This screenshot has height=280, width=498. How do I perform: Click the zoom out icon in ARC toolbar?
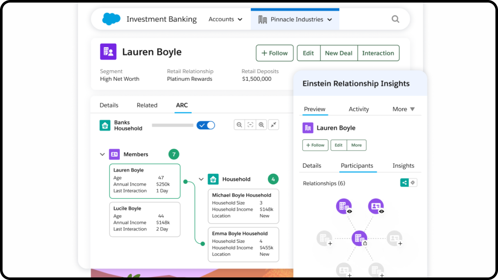tap(239, 125)
